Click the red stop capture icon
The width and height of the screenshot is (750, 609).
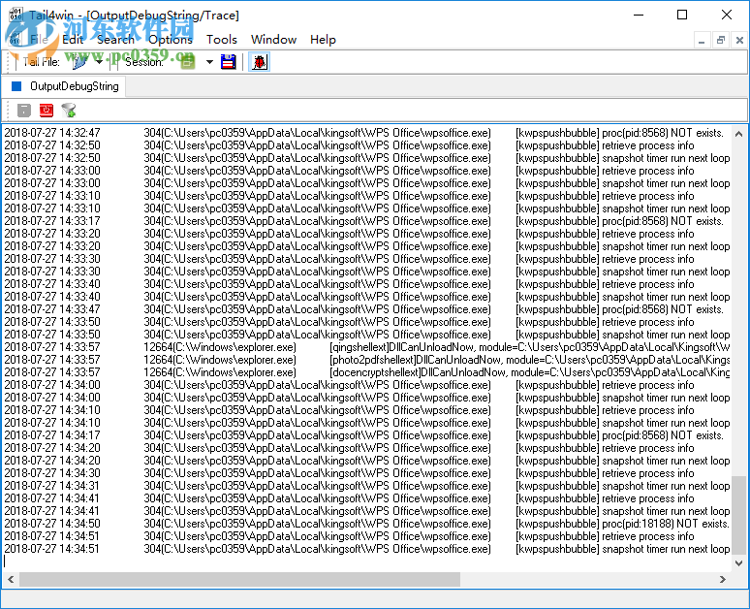click(47, 111)
